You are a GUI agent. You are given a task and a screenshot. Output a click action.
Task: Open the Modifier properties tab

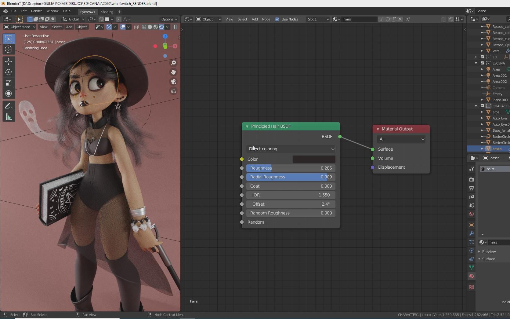pos(472,234)
